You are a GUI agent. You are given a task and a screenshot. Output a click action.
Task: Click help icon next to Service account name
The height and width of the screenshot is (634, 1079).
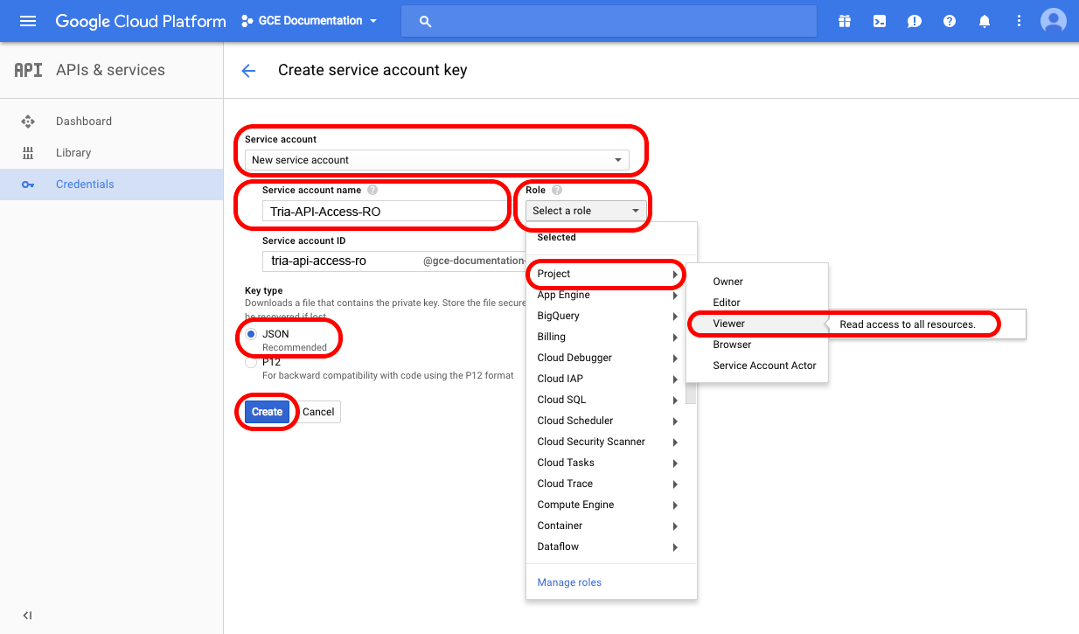(x=372, y=190)
